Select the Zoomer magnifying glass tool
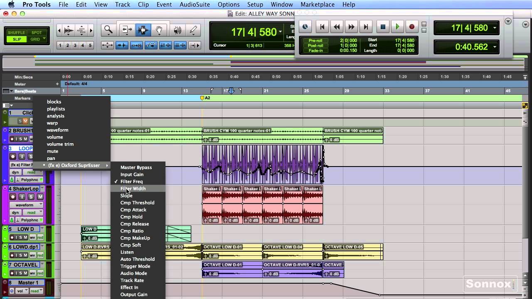The height and width of the screenshot is (299, 532). (x=108, y=30)
